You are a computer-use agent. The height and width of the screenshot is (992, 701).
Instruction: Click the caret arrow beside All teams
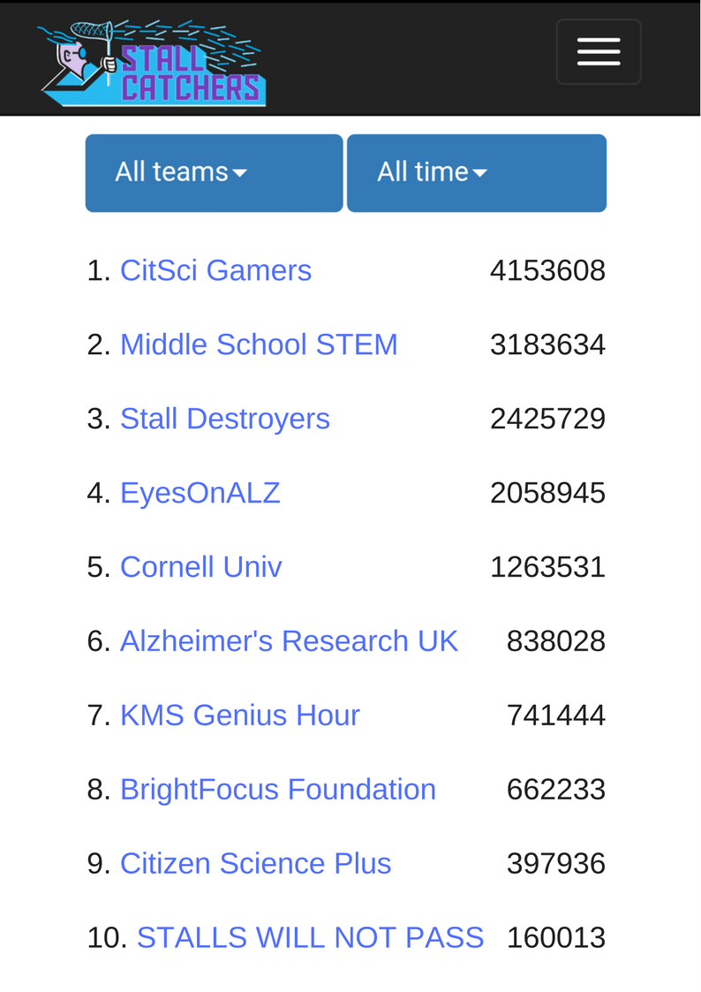239,173
